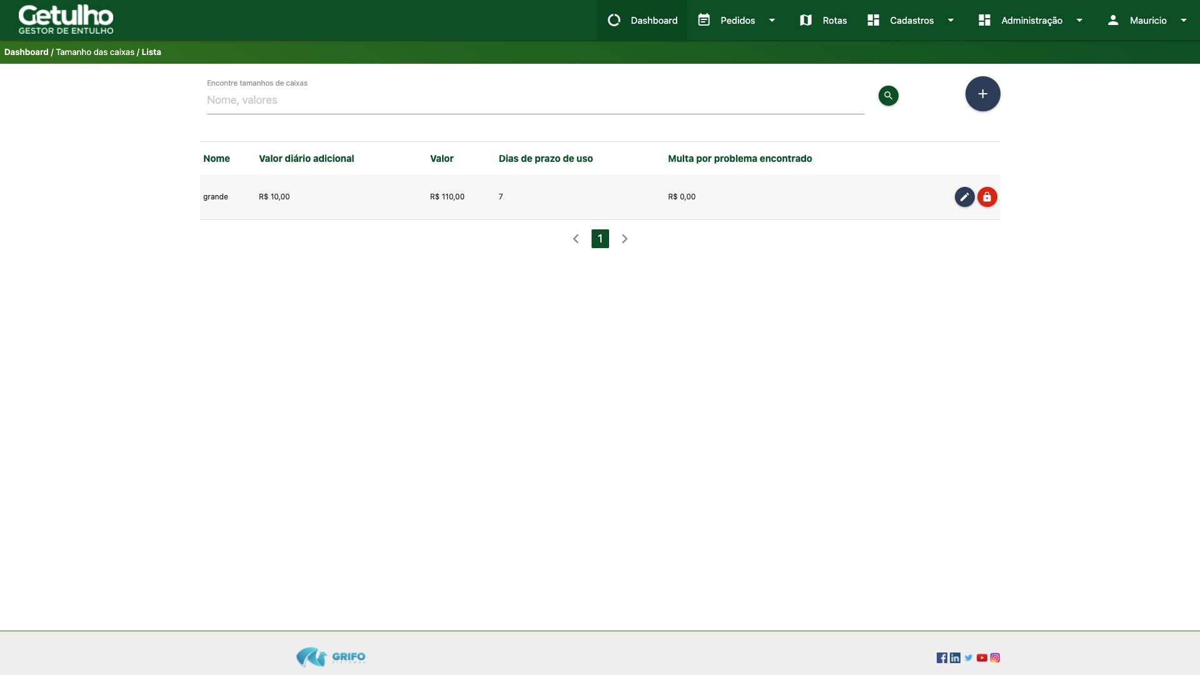Click Encontre tamanhos de caixas label
This screenshot has height=675, width=1200.
257,83
